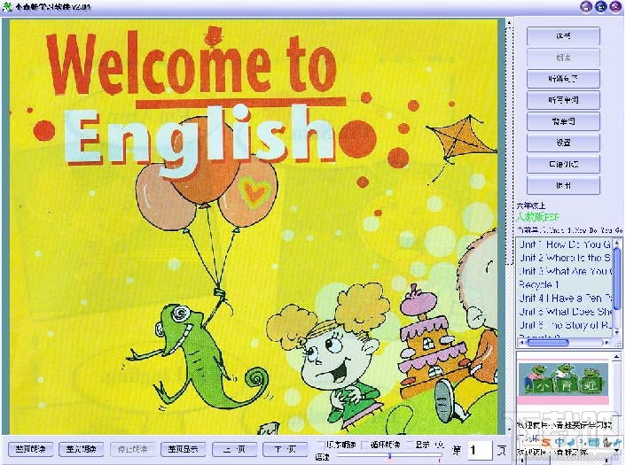Click the Sogou S logo icon
Image resolution: width=626 pixels, height=465 pixels.
click(x=545, y=442)
